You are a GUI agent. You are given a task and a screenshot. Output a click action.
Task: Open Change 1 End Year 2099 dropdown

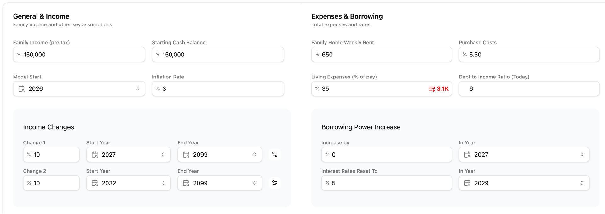254,154
